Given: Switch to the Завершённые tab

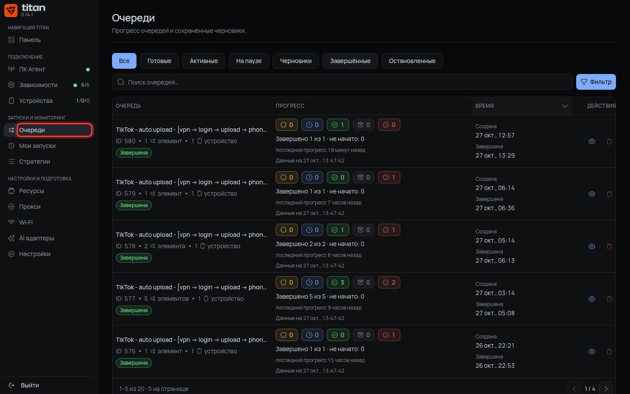Looking at the screenshot, I should point(350,61).
